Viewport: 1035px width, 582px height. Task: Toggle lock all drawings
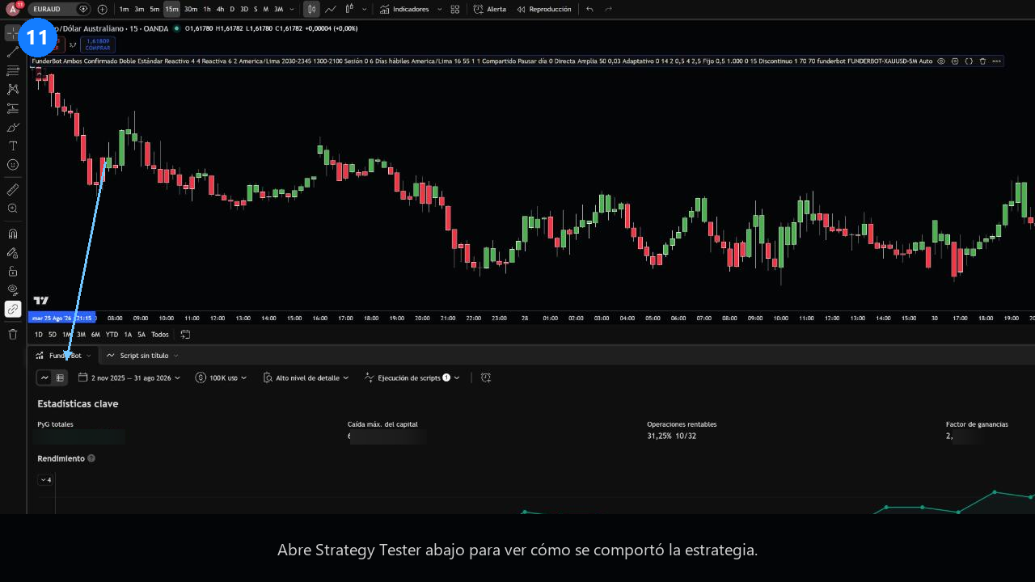click(13, 271)
